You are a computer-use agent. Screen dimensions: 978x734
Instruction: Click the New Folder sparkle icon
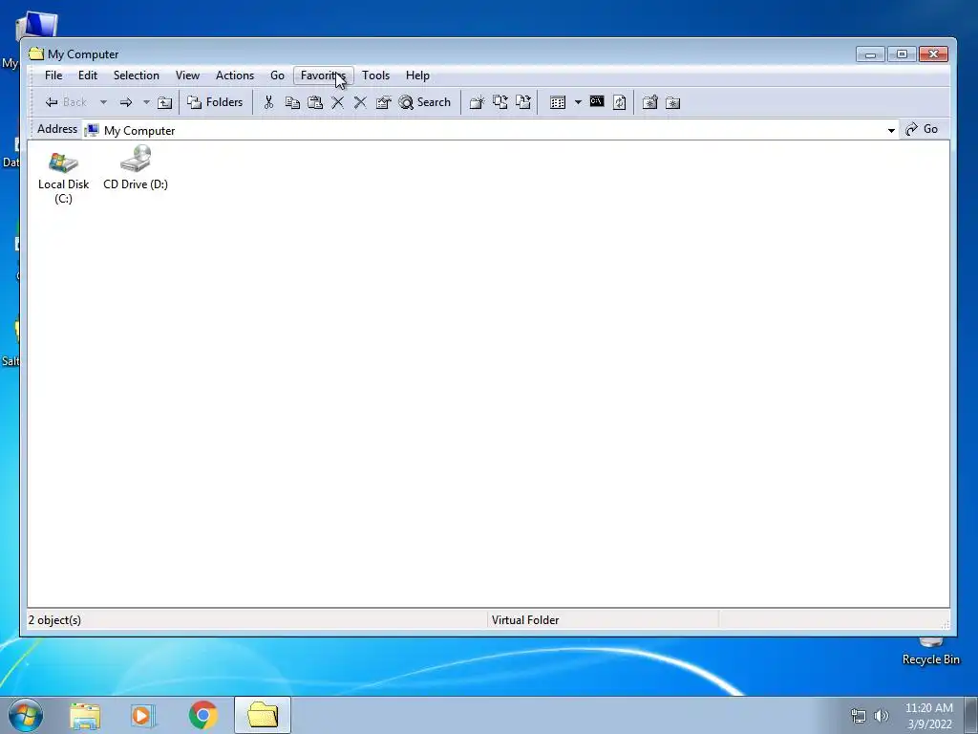(478, 102)
